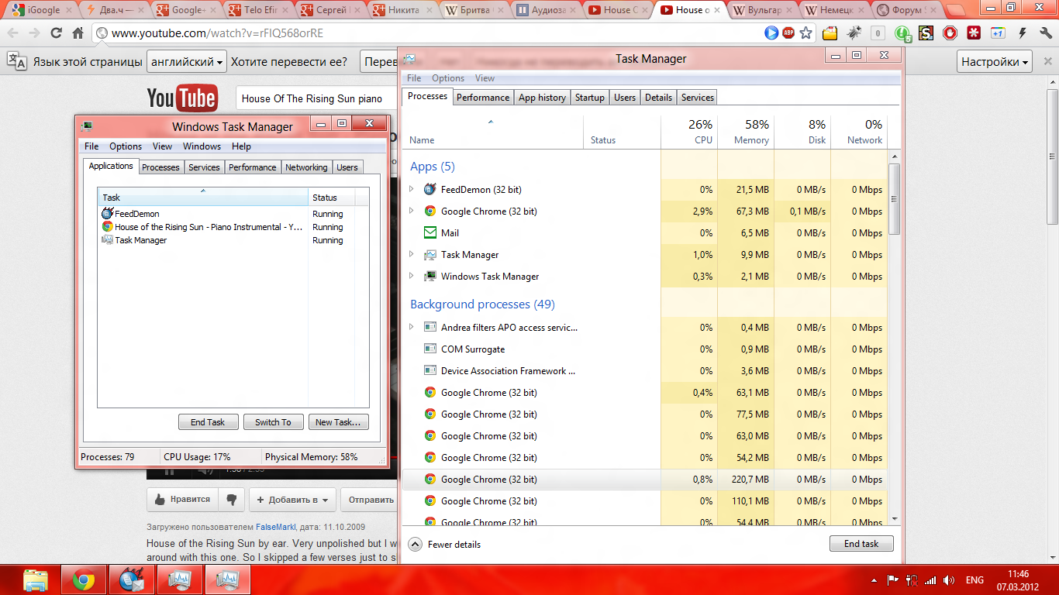Click the gray 0 counter extension icon
The image size is (1059, 595).
pyautogui.click(x=878, y=33)
